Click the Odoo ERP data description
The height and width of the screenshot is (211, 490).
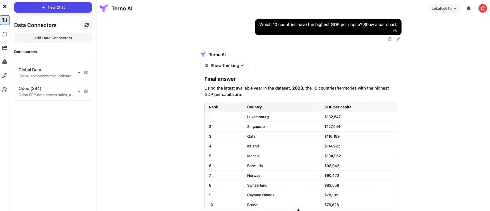[x=46, y=95]
